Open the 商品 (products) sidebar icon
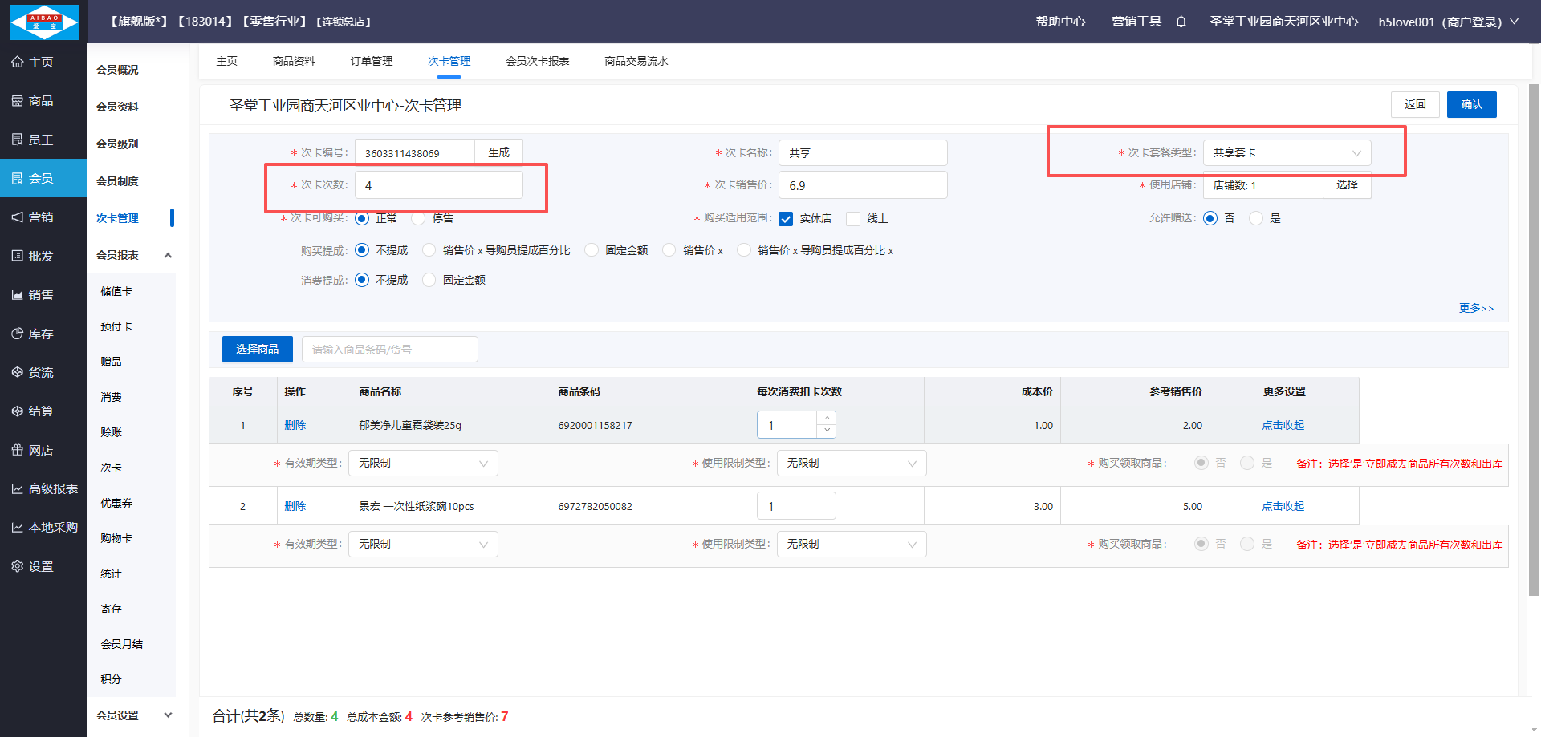The image size is (1541, 737). pyautogui.click(x=18, y=101)
